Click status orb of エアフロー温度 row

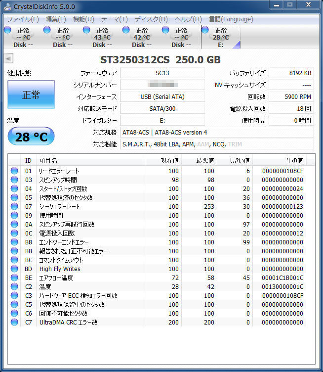coord(14,278)
